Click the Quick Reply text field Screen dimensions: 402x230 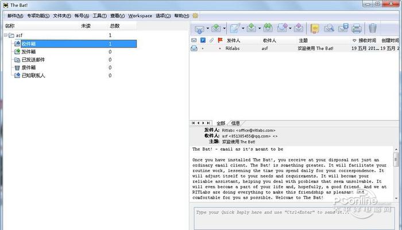click(x=294, y=219)
